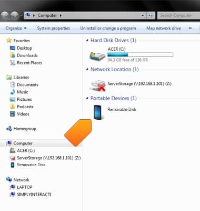Click the Back navigation arrow button
This screenshot has width=200, height=211.
coord(5,15)
